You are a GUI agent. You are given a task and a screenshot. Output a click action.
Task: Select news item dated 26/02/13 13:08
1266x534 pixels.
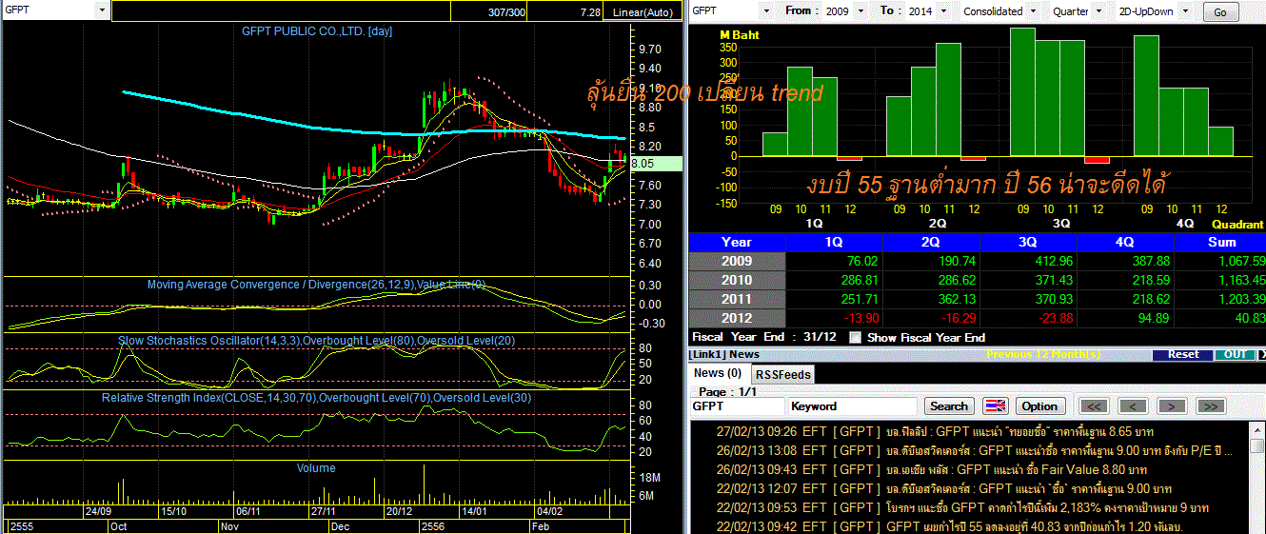[x=967, y=449]
